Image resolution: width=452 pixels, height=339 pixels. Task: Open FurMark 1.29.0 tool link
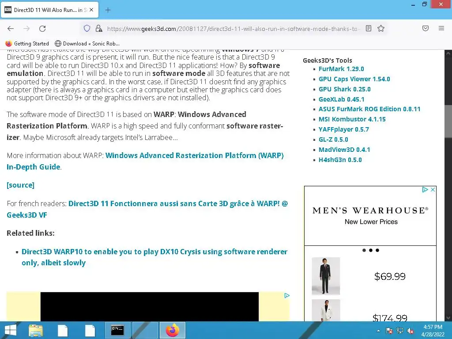(x=341, y=69)
